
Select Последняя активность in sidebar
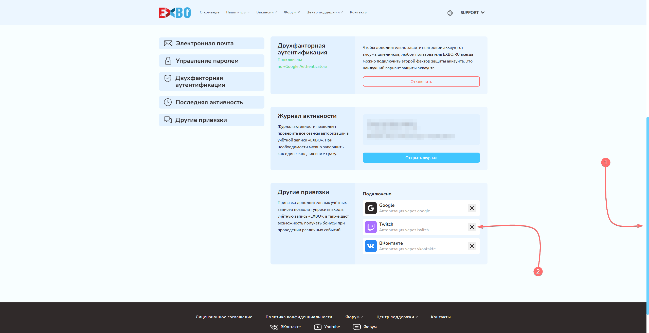click(x=212, y=102)
